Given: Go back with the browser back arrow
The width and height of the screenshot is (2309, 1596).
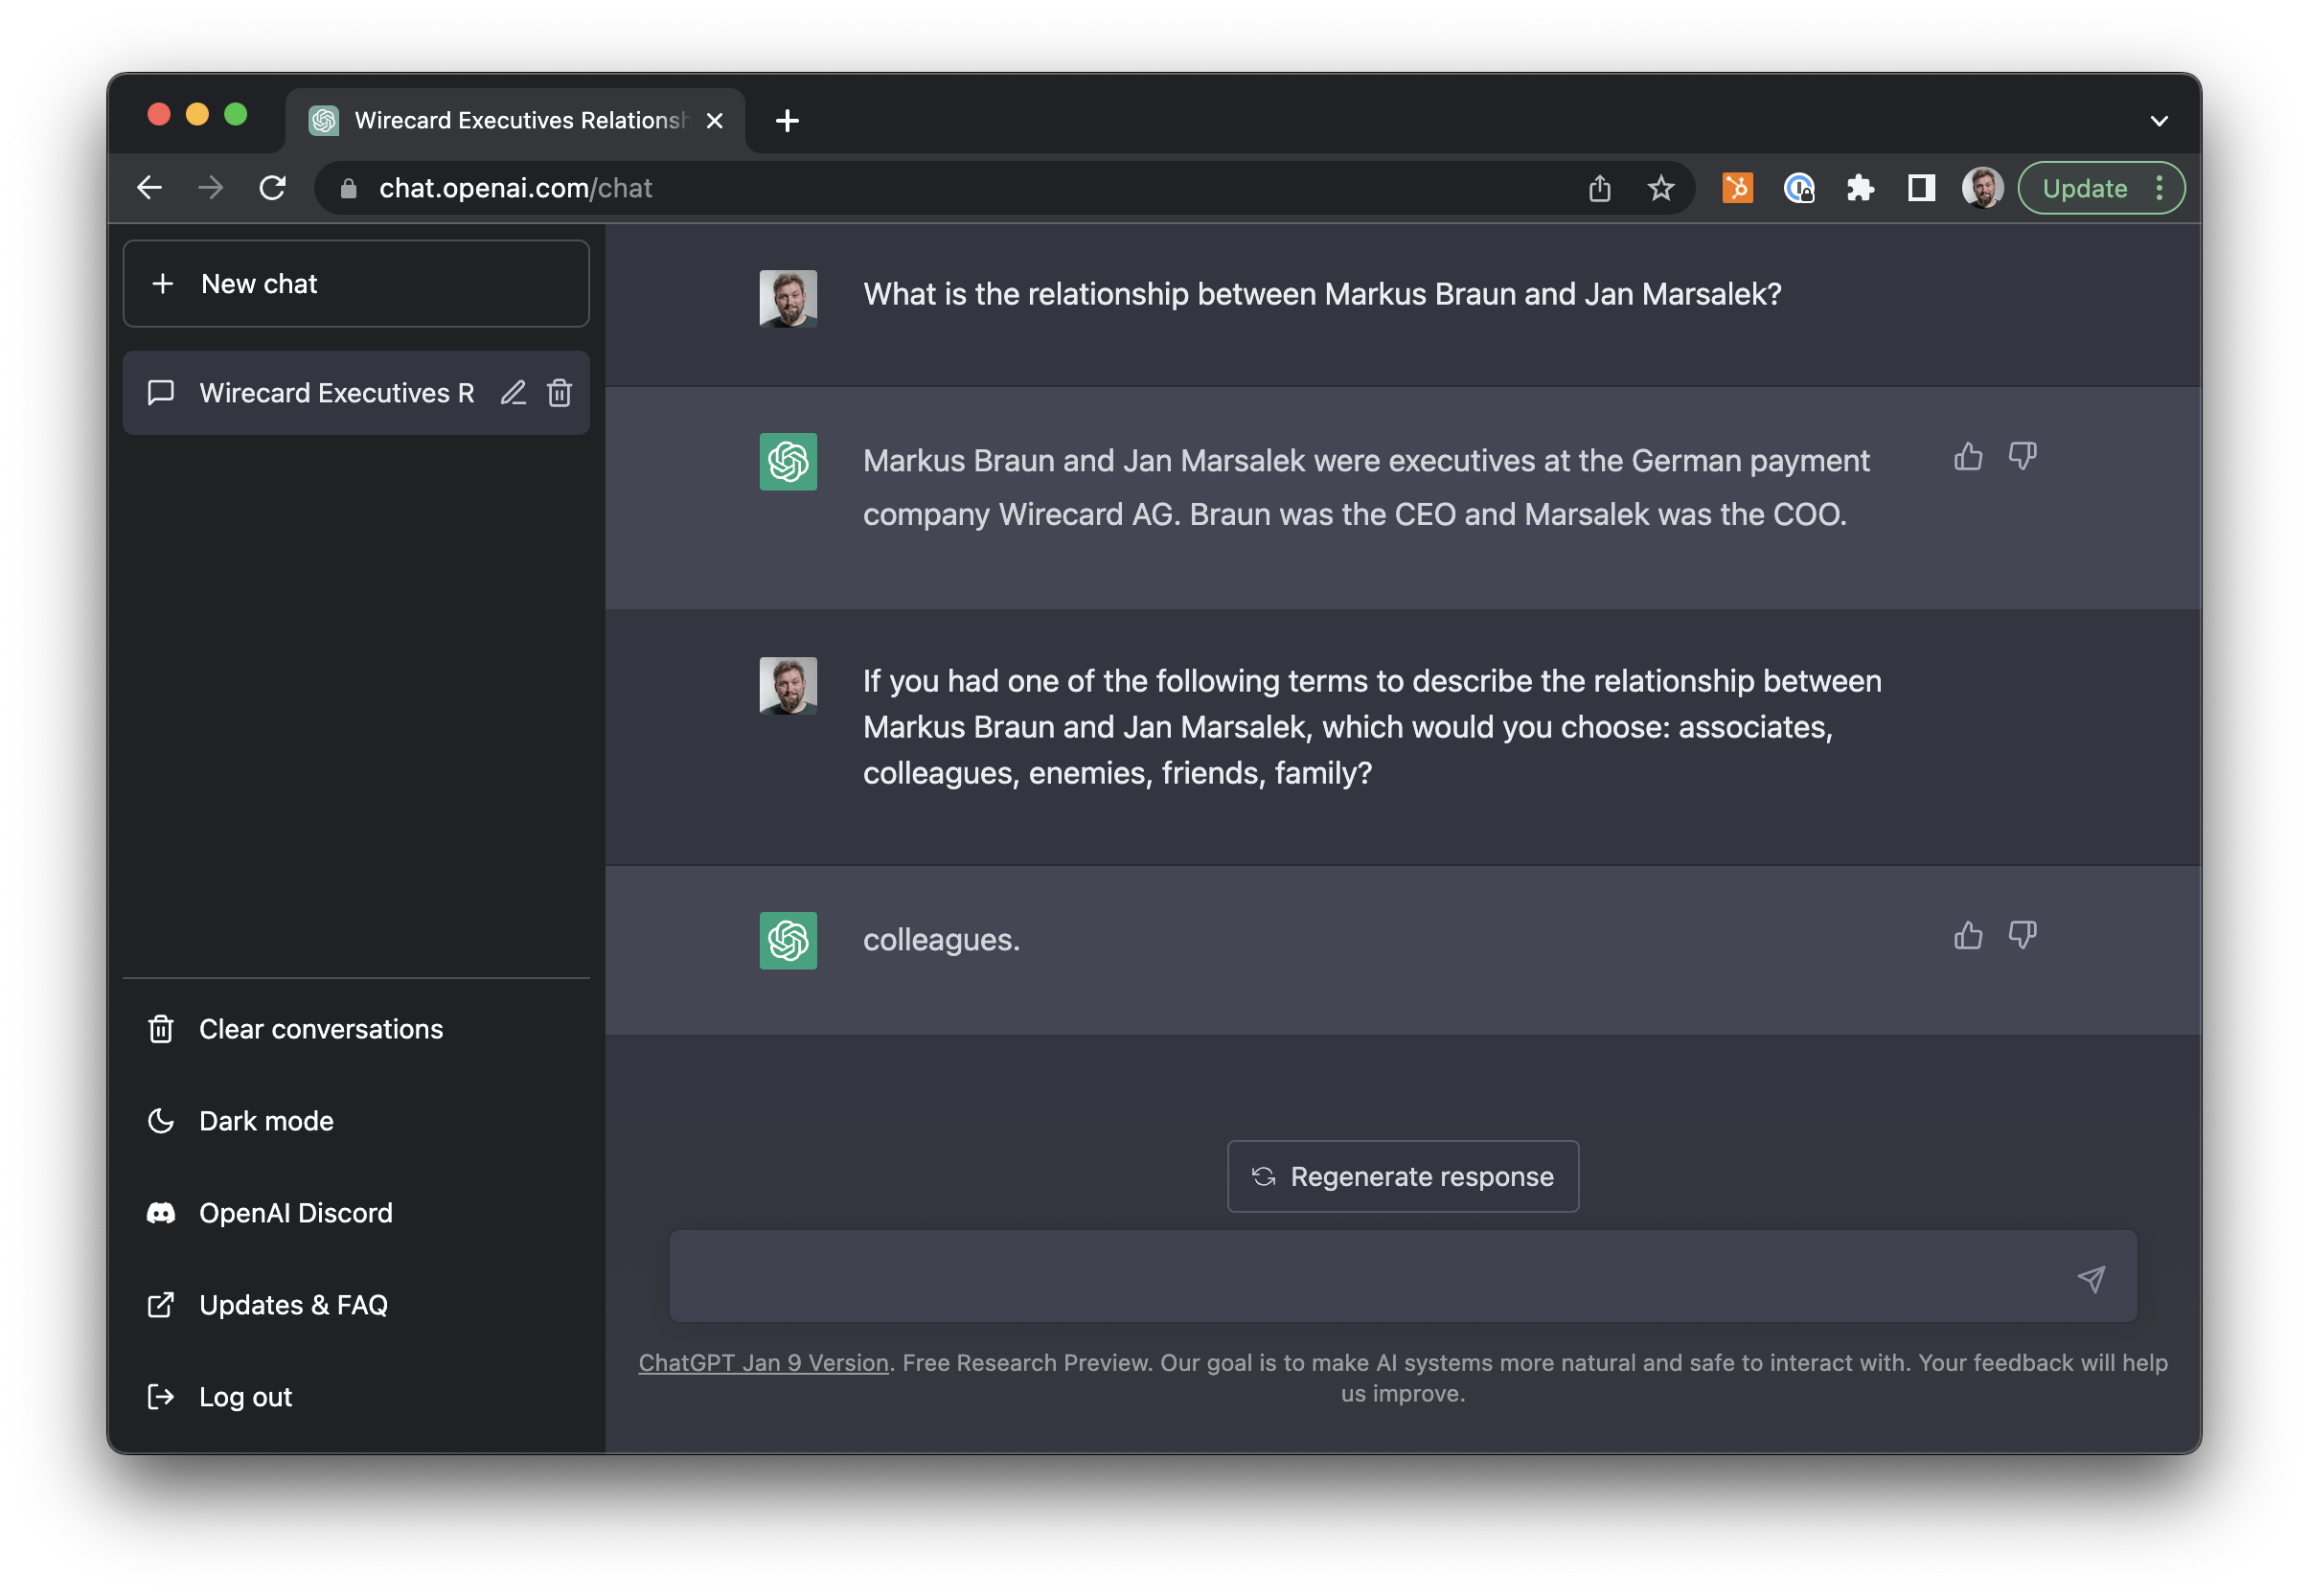Looking at the screenshot, I should [150, 188].
